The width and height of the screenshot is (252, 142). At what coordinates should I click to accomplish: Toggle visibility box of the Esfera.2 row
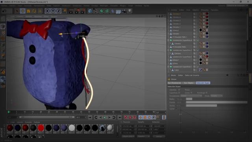pyautogui.click(x=194, y=30)
